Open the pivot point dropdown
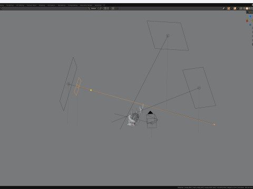This screenshot has width=253, height=189. point(101,8)
